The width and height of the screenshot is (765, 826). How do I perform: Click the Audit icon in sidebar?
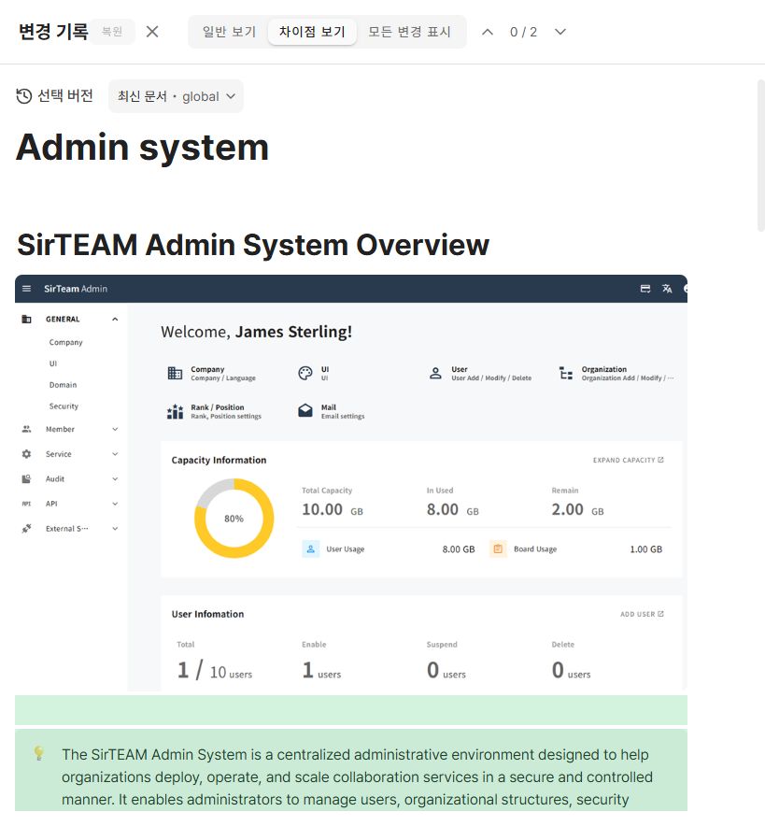tap(26, 478)
